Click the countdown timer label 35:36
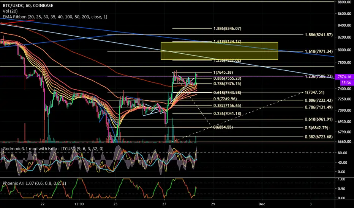 point(346,83)
